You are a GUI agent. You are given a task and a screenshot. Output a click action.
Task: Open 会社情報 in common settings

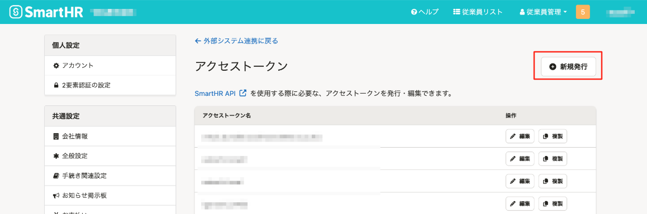pyautogui.click(x=110, y=136)
